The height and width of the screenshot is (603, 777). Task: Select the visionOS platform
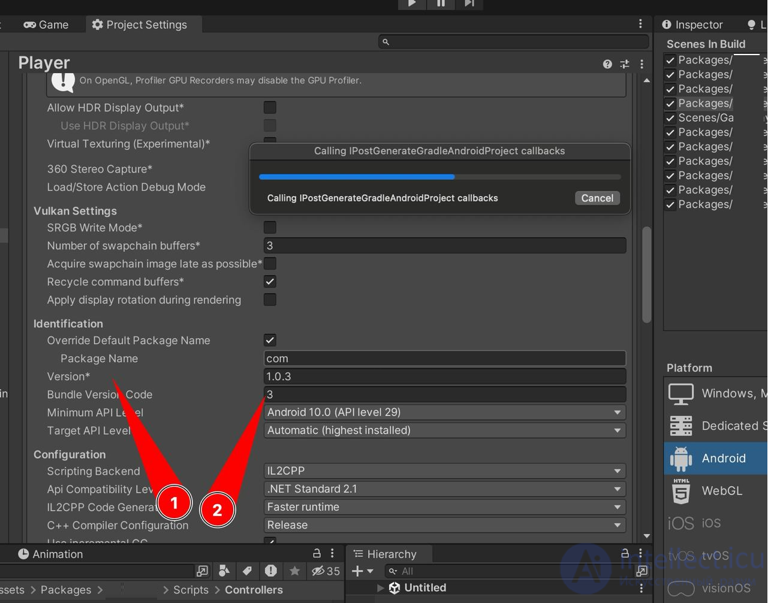coord(715,587)
